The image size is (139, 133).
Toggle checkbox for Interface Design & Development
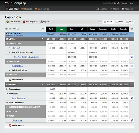131,57
